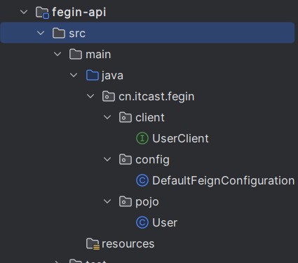The width and height of the screenshot is (298, 263).
Task: Collapse the src folder chevron
Action: pyautogui.click(x=41, y=33)
